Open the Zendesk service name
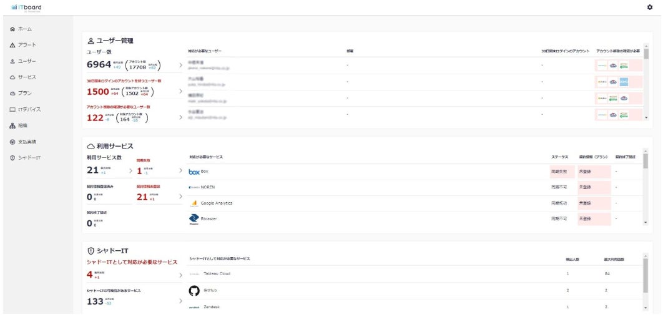 click(212, 307)
